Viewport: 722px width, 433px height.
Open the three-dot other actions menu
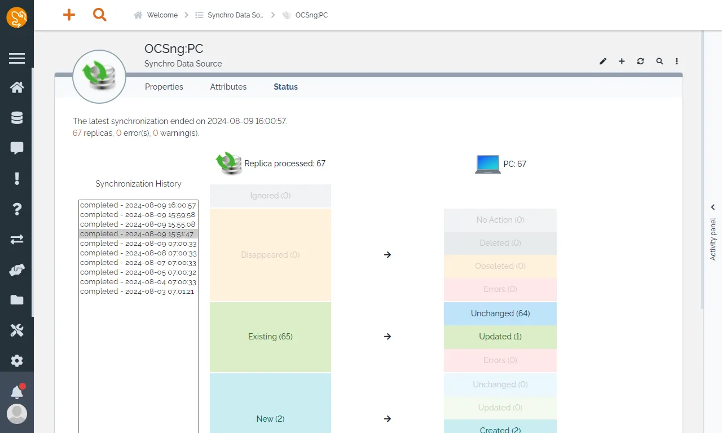click(677, 61)
